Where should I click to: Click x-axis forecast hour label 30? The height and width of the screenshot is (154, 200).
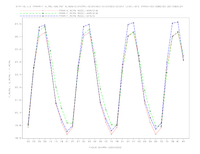pyautogui.click(x=84, y=141)
